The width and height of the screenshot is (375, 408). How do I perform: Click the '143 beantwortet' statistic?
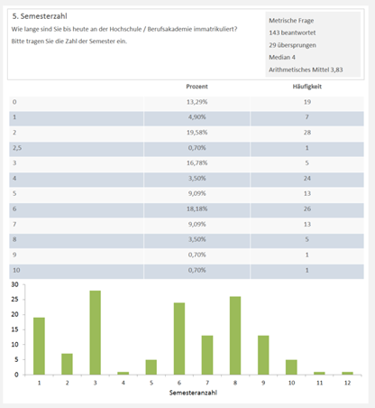(292, 32)
